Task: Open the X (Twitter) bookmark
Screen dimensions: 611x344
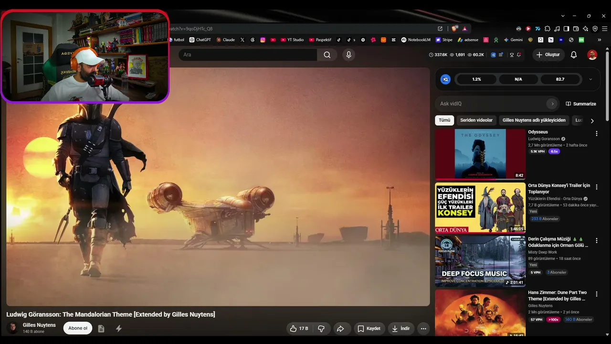Action: (x=242, y=40)
